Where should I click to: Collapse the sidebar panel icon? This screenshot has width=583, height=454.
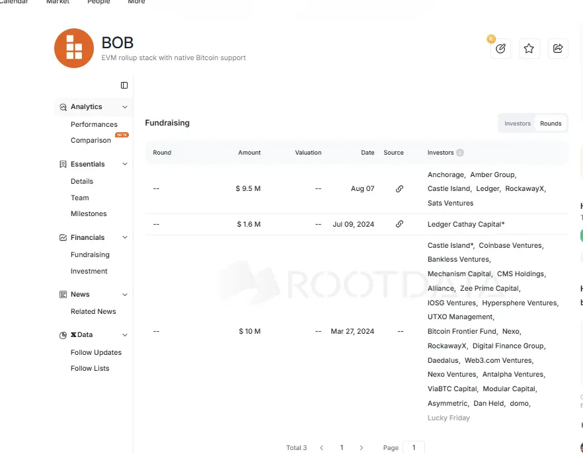click(124, 85)
